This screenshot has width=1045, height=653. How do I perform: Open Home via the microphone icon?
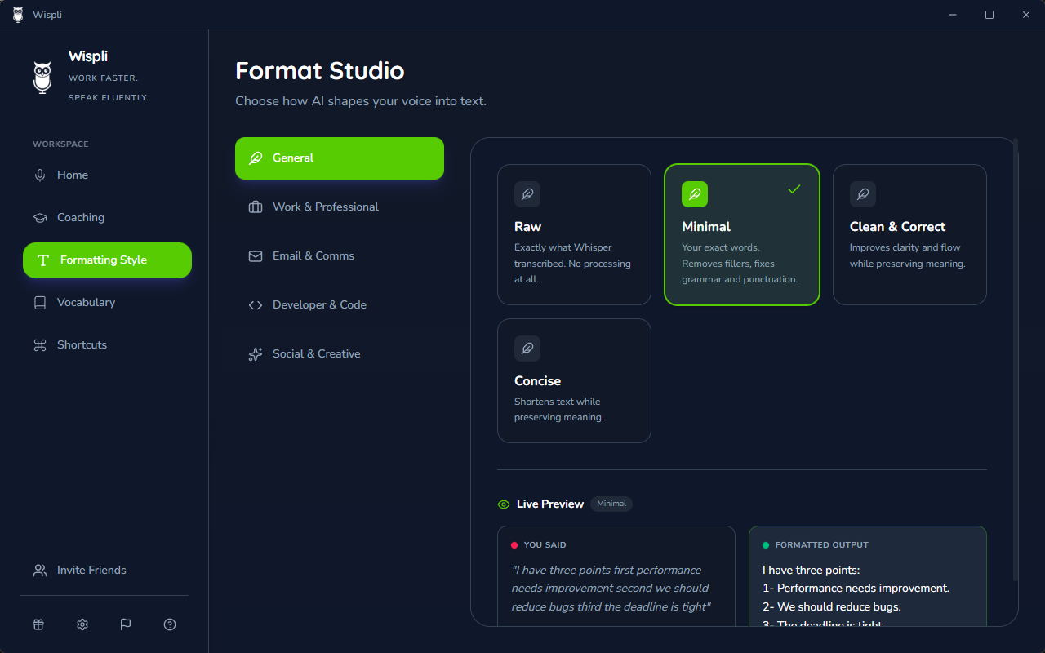pyautogui.click(x=40, y=175)
